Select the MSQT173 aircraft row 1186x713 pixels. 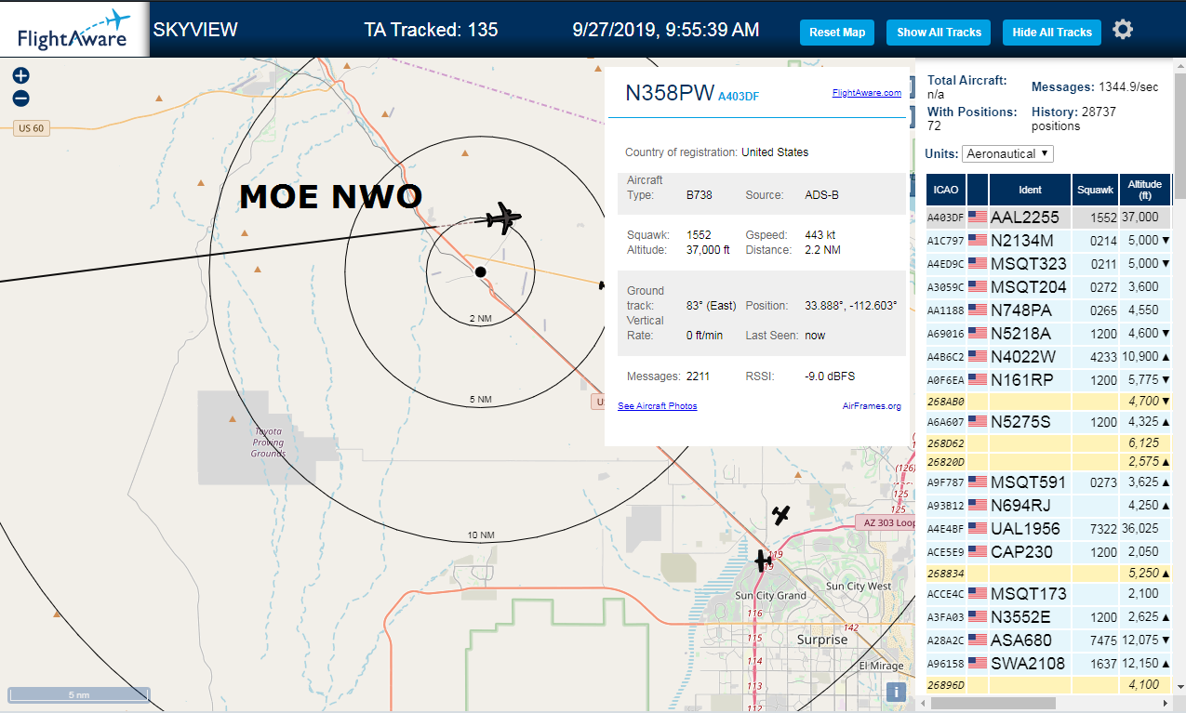click(x=1049, y=594)
